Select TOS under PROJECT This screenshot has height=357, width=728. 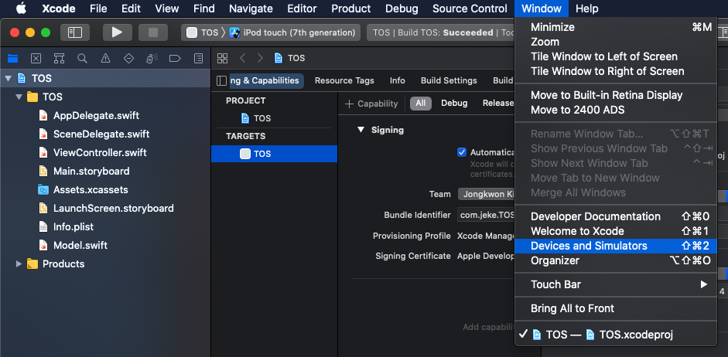[256, 118]
